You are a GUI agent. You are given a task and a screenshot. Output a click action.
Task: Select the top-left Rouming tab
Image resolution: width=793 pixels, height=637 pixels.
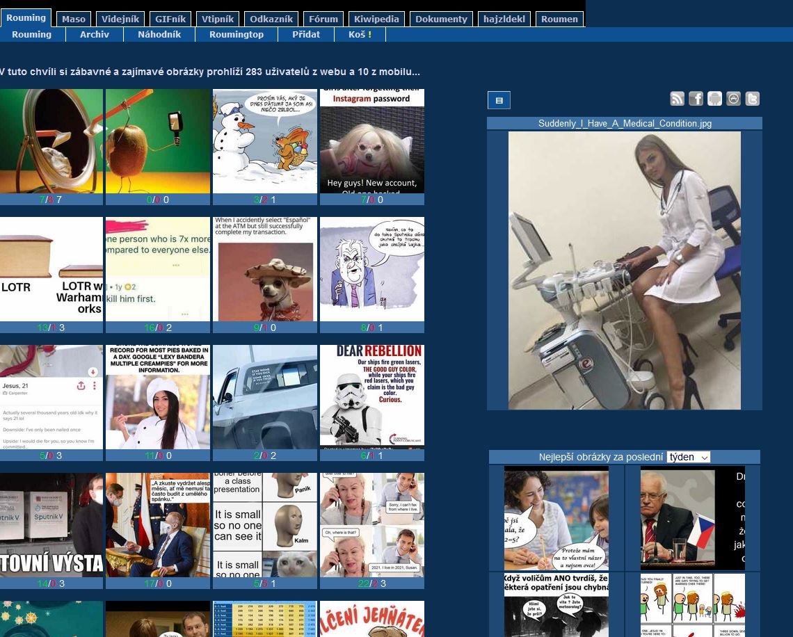(x=26, y=17)
